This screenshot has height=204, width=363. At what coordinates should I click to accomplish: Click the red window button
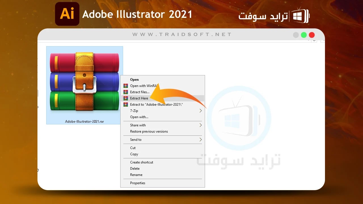click(312, 35)
